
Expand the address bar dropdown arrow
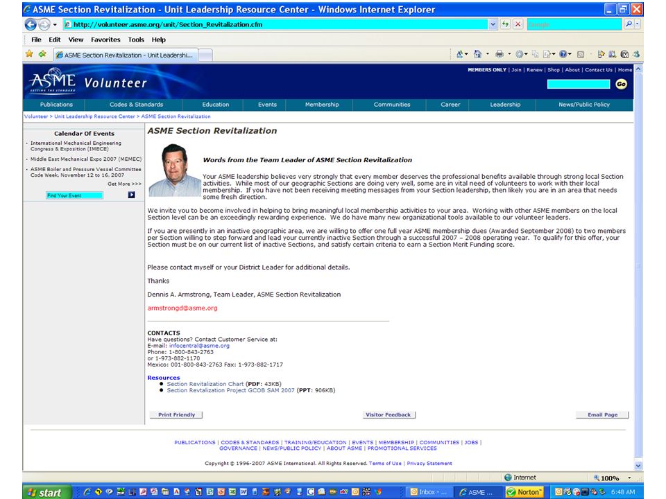pos(493,24)
